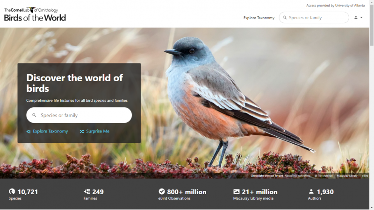Open Birds of the World home title

(35, 18)
